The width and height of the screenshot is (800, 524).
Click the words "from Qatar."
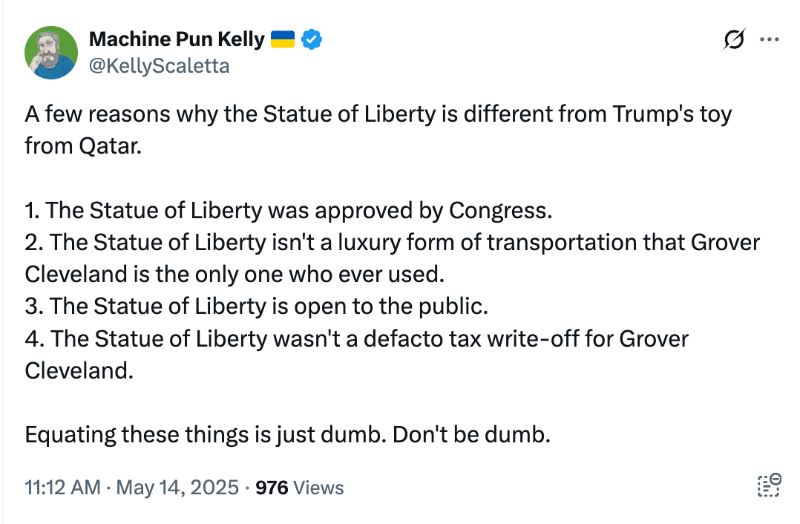[83, 146]
